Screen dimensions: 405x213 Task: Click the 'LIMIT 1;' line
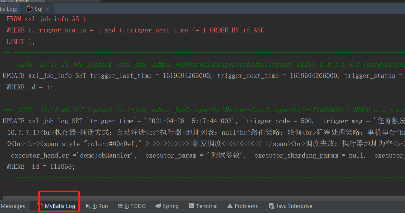(x=21, y=42)
